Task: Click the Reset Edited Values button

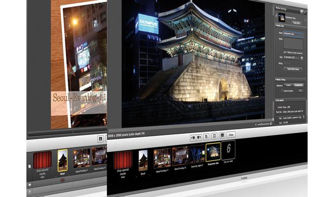Action: (x=293, y=69)
